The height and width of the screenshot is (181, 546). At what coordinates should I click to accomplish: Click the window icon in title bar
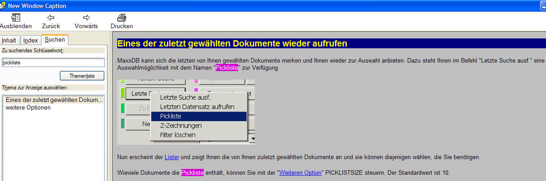(4, 6)
